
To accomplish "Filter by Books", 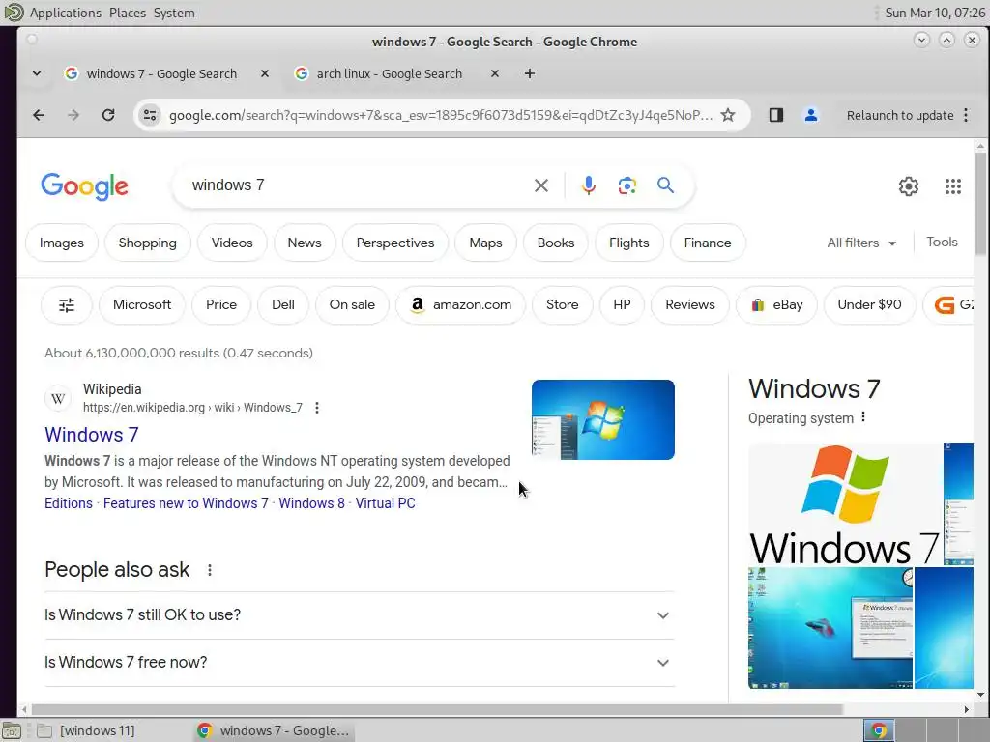I will coord(556,243).
